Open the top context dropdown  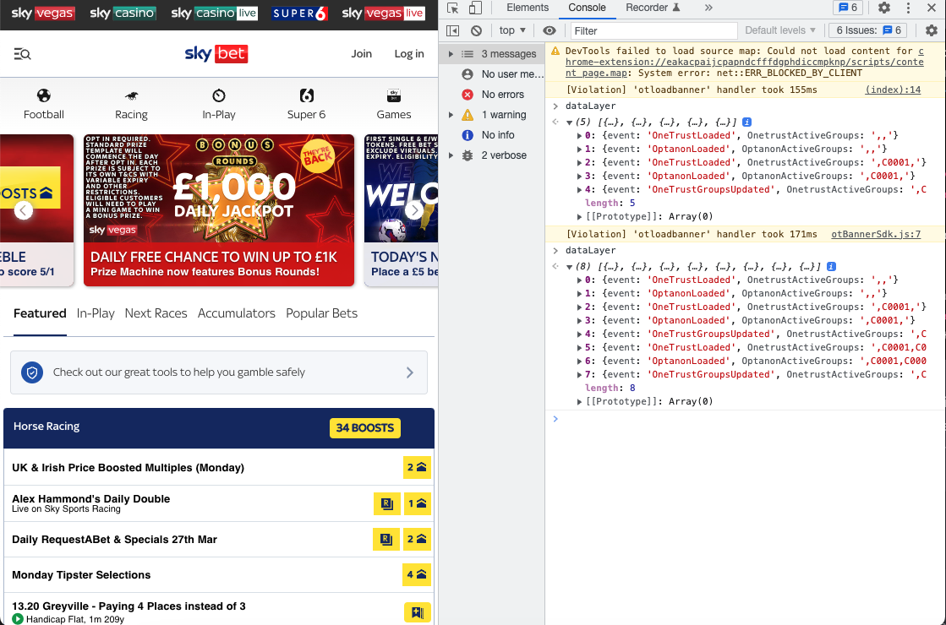512,30
